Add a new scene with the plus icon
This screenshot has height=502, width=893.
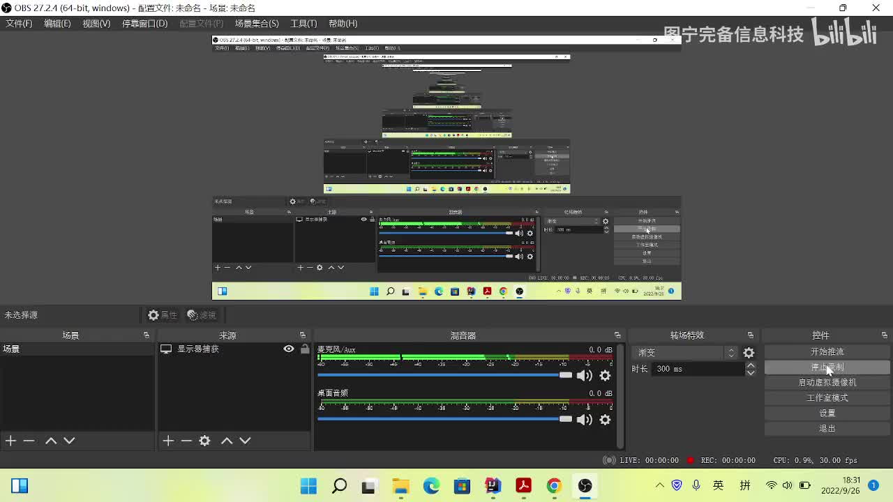10,441
